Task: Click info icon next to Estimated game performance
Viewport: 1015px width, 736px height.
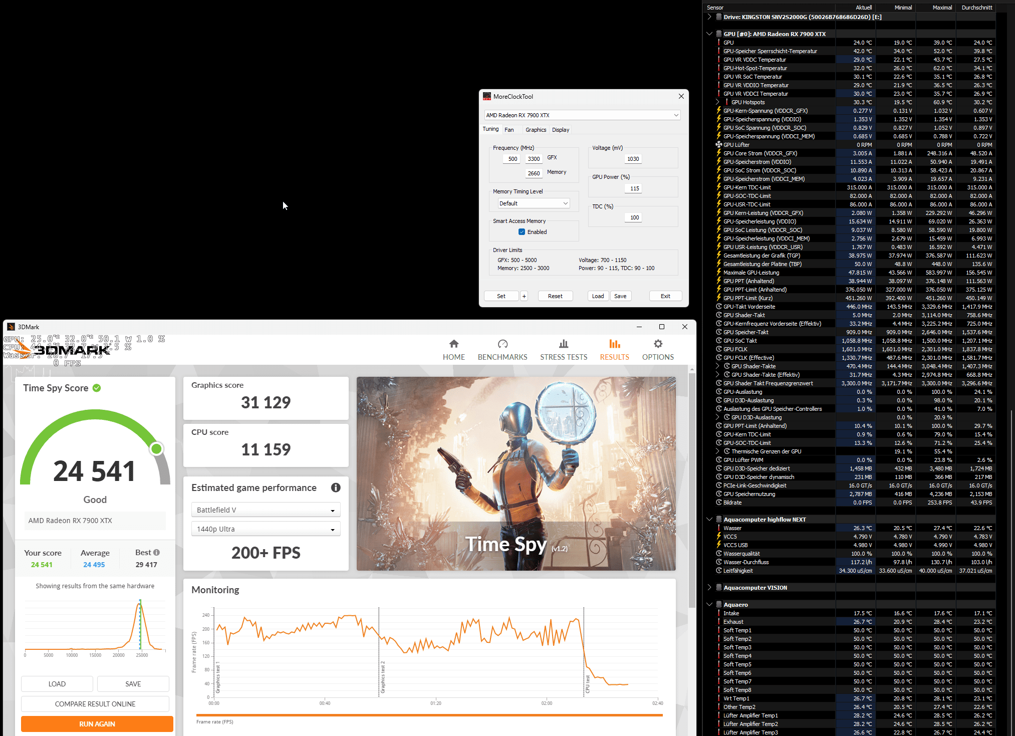Action: point(336,487)
